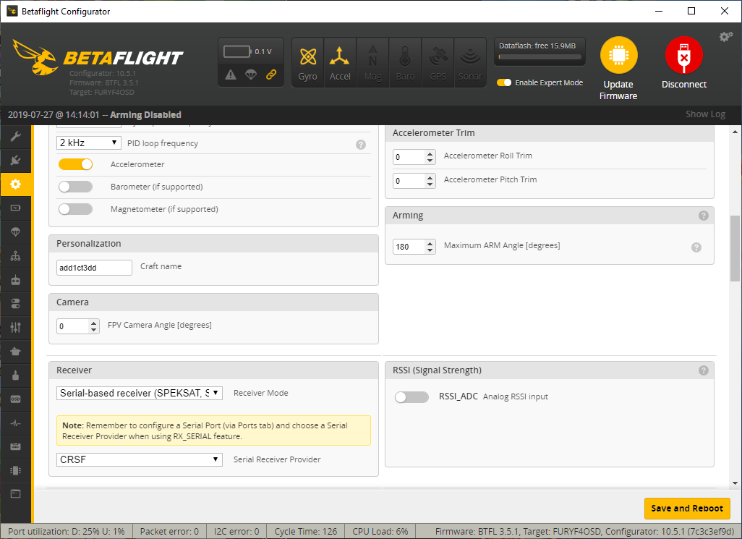Click the failsafe parachute icon in header
Image resolution: width=742 pixels, height=539 pixels.
click(251, 75)
